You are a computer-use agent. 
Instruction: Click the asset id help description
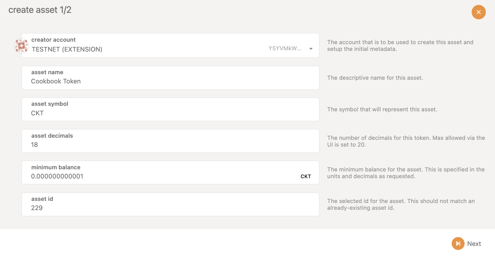click(401, 204)
